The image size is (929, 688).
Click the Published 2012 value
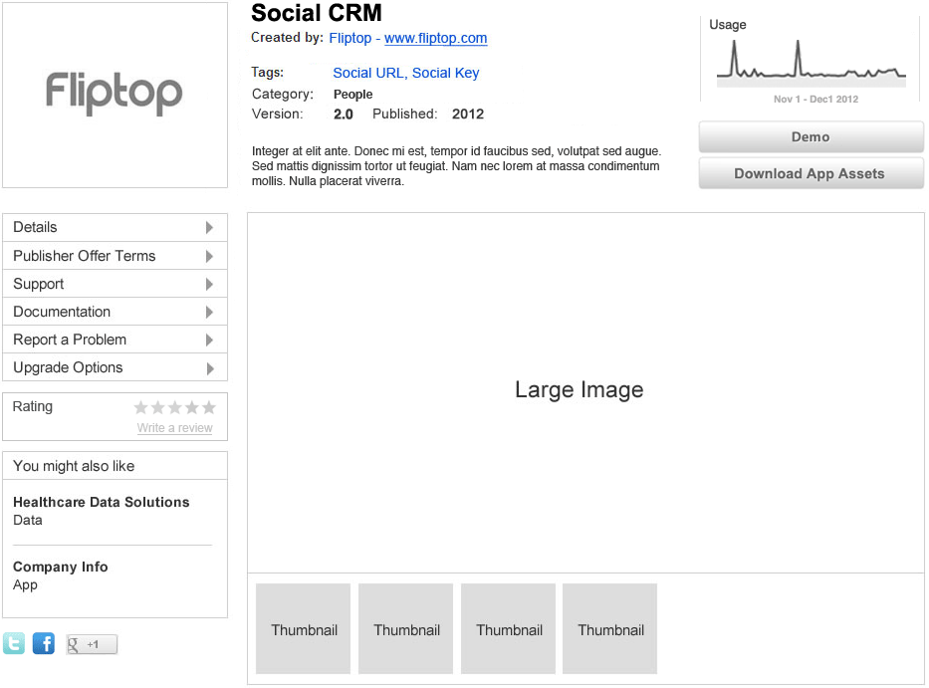pos(468,115)
